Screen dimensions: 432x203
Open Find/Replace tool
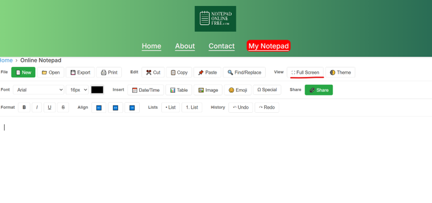point(244,73)
